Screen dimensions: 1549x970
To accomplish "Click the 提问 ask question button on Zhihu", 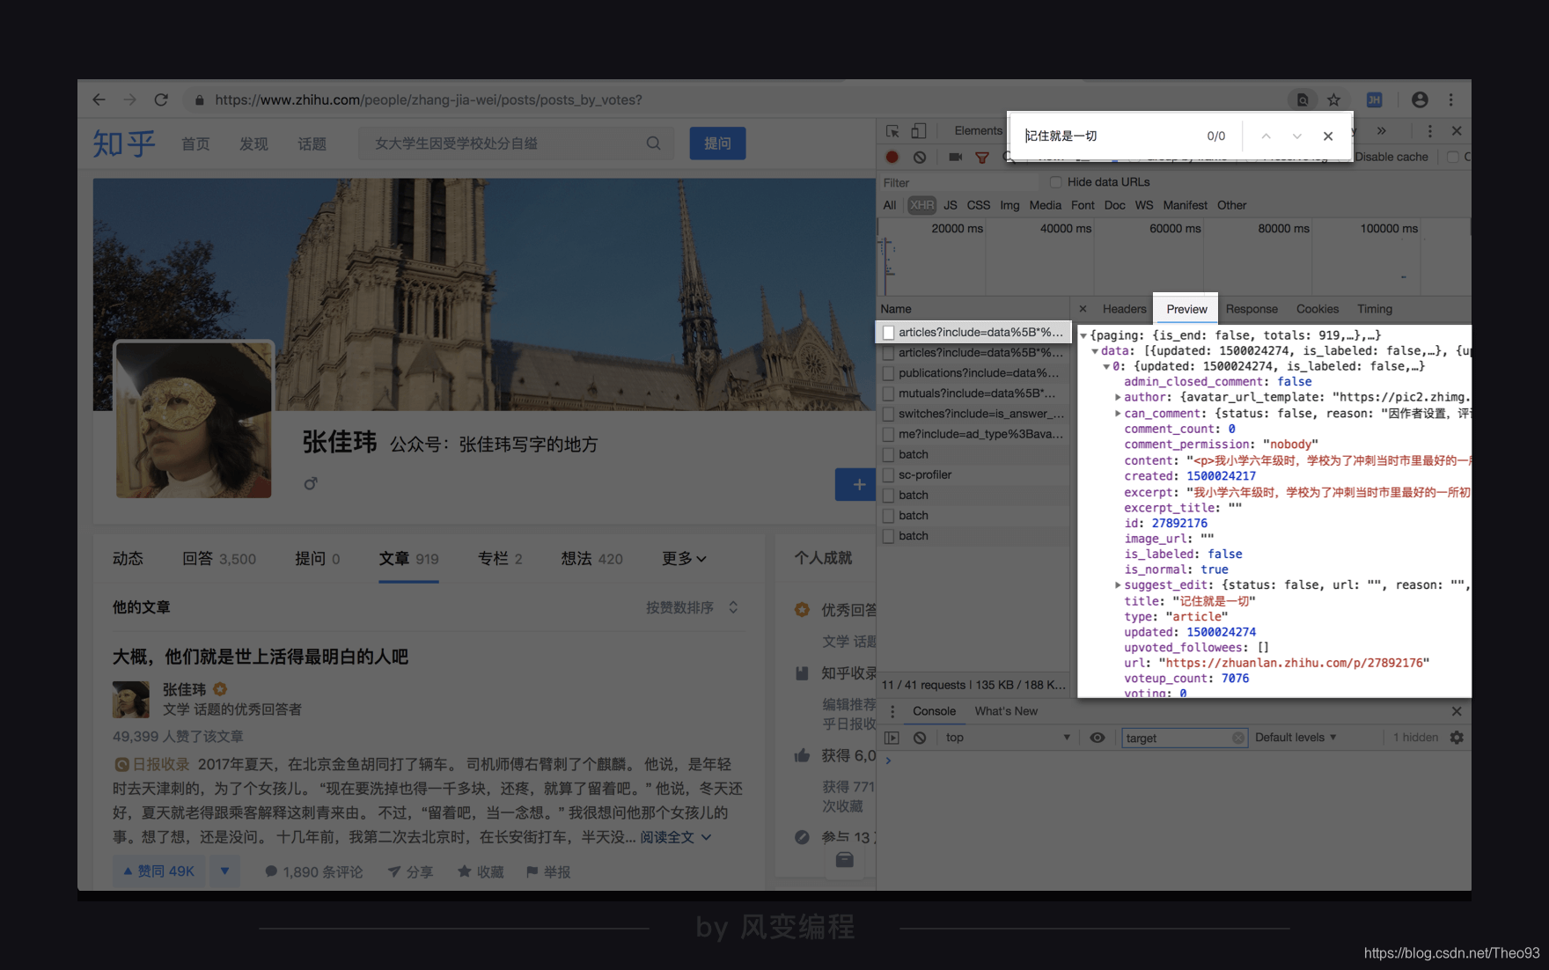I will point(717,143).
